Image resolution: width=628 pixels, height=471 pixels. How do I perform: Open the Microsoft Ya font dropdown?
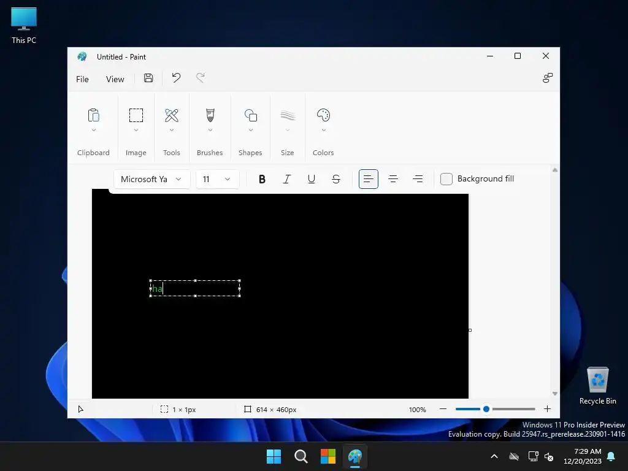[151, 179]
